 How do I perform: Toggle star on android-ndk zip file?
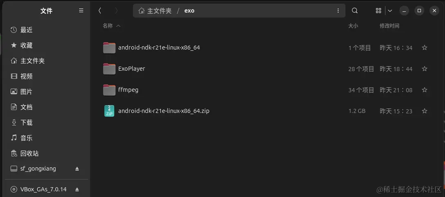pyautogui.click(x=425, y=111)
